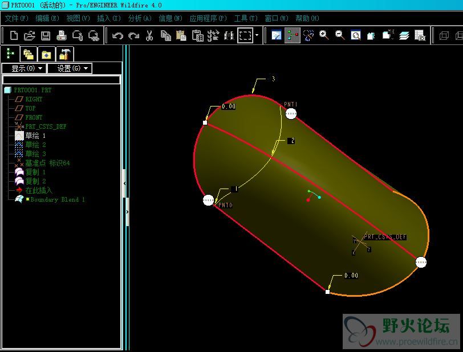Open the 视图(V) menu

pos(78,18)
